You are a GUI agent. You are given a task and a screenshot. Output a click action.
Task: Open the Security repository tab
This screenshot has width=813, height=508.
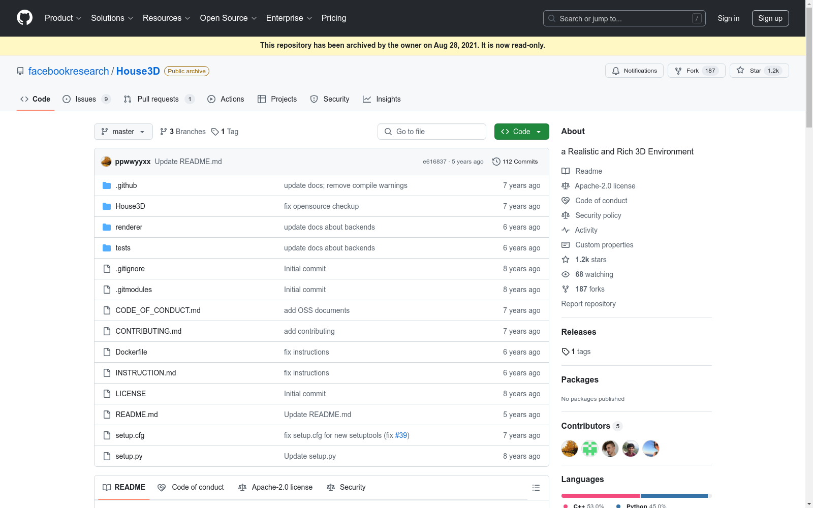(x=330, y=99)
